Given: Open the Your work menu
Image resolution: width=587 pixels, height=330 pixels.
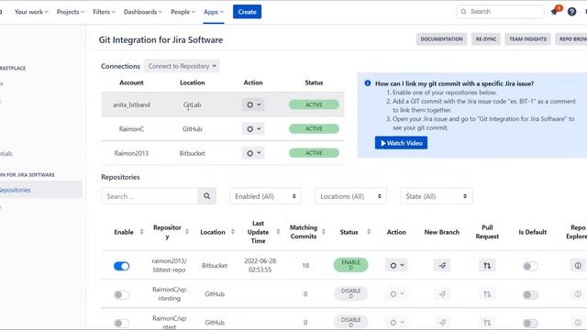Looking at the screenshot, I should pyautogui.click(x=31, y=12).
